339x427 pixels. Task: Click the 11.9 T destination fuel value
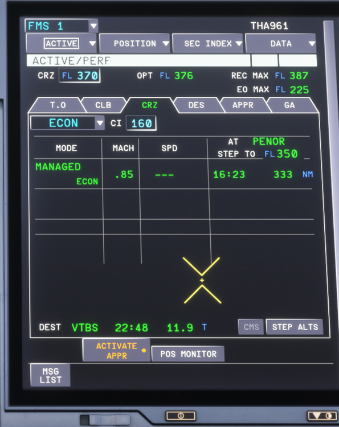click(x=187, y=327)
